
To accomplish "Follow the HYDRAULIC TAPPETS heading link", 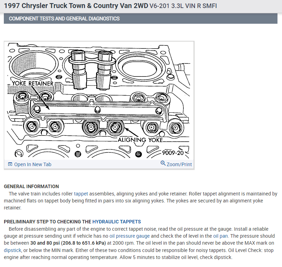I will tap(117, 222).
